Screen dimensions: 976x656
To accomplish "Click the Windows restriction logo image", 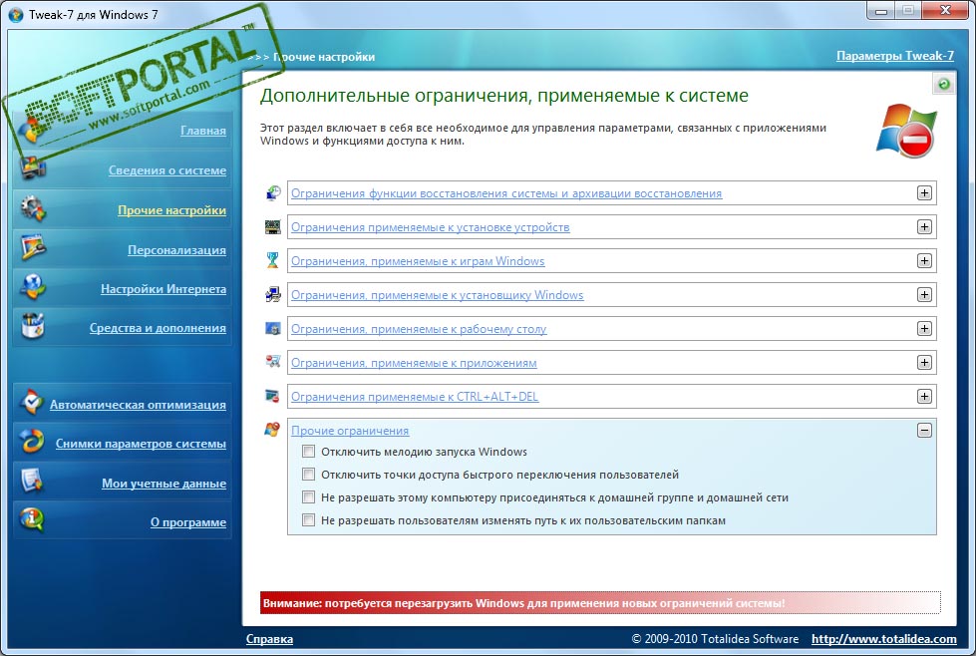I will 906,131.
